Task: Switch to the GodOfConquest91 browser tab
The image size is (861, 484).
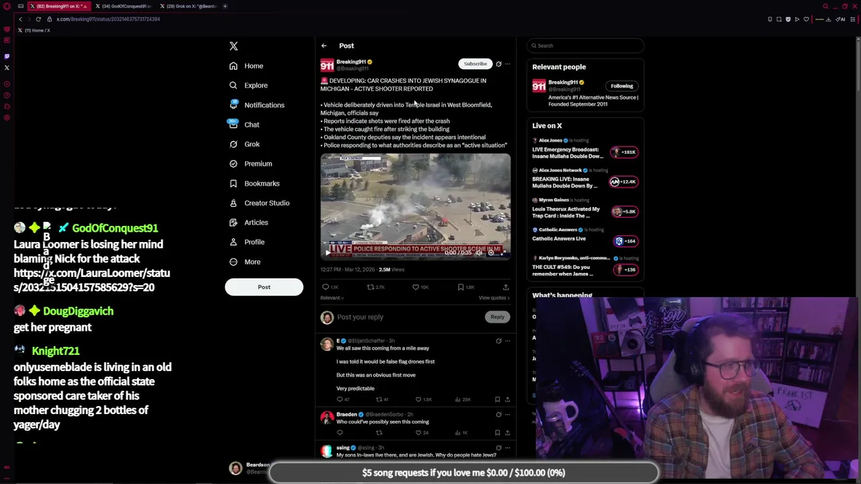Action: coord(124,6)
